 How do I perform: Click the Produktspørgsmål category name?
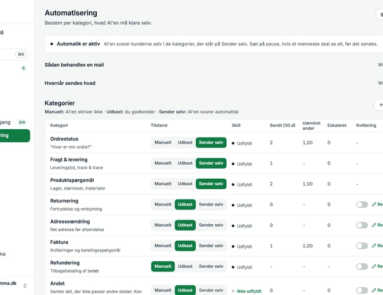pyautogui.click(x=72, y=181)
